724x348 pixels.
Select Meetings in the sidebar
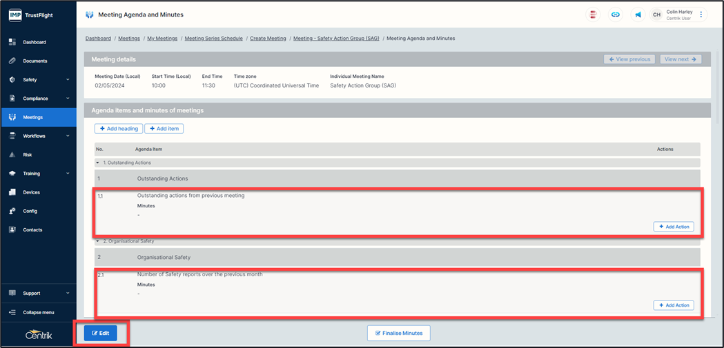32,117
